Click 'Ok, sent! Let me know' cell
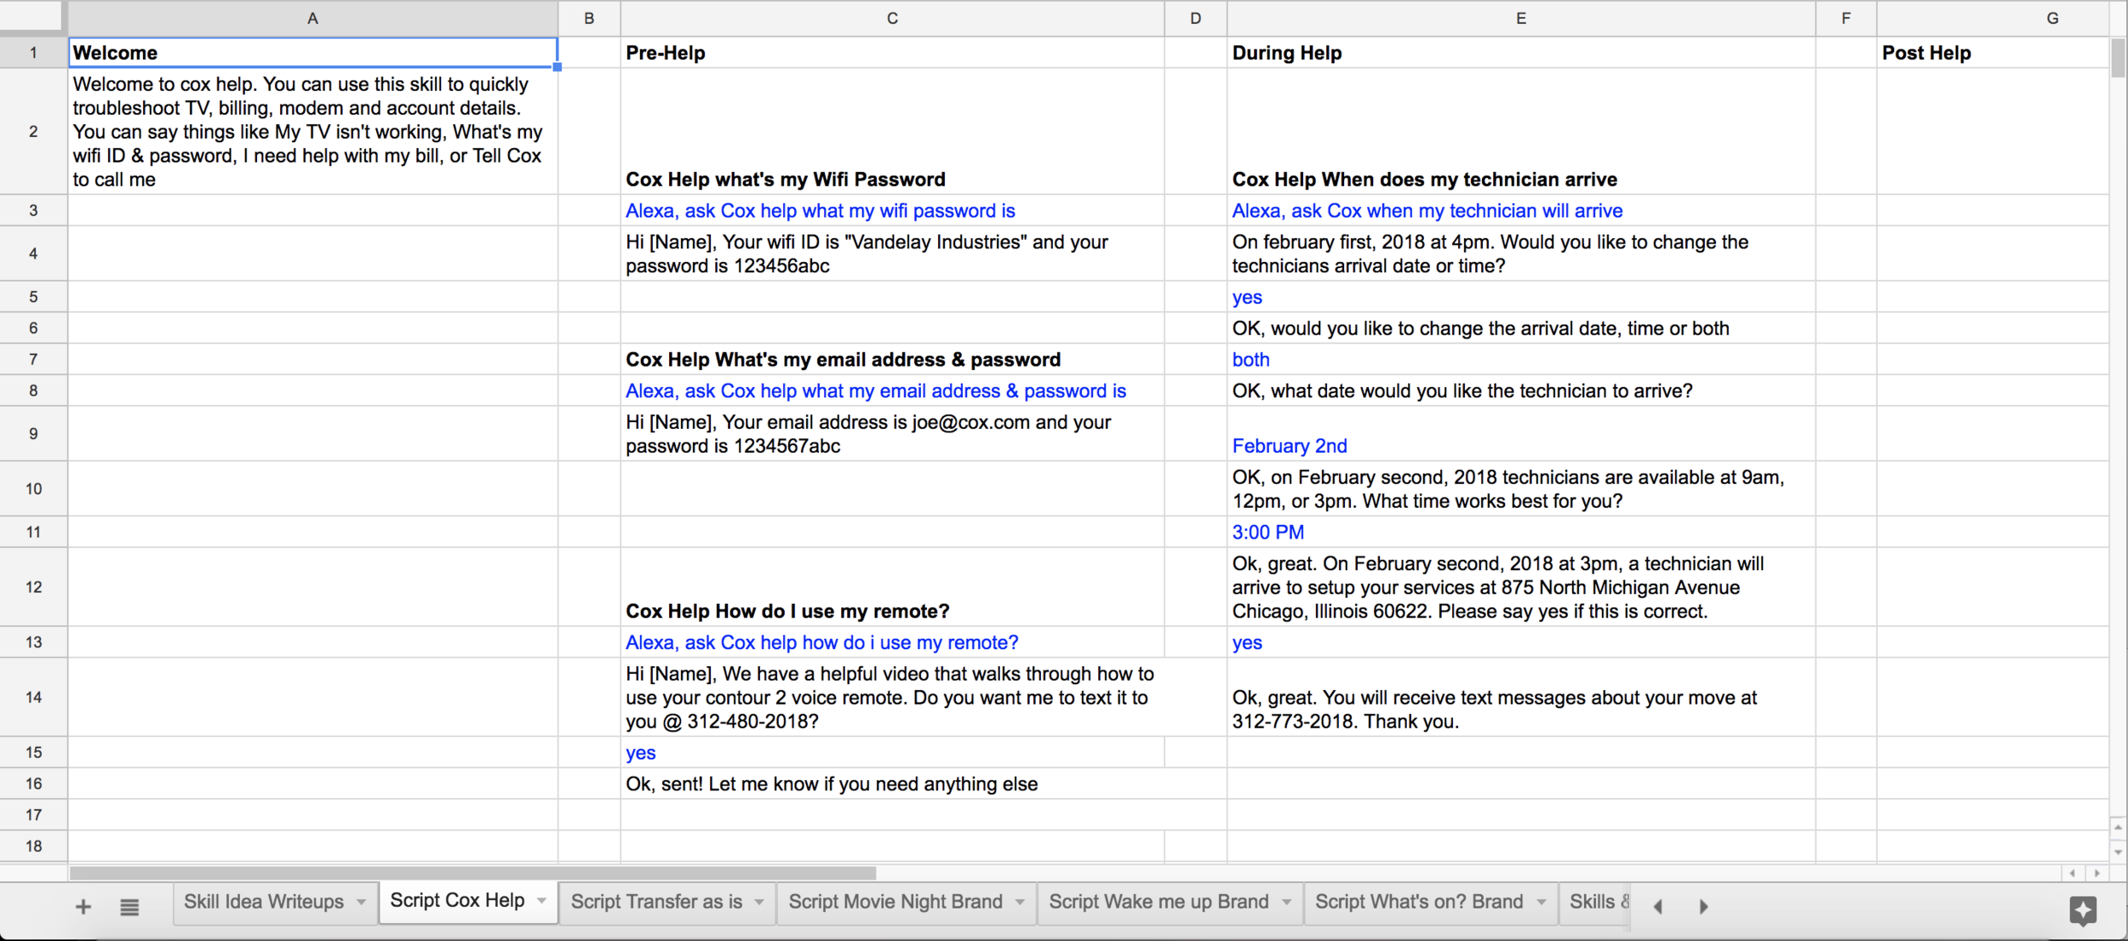Image resolution: width=2128 pixels, height=941 pixels. click(892, 784)
